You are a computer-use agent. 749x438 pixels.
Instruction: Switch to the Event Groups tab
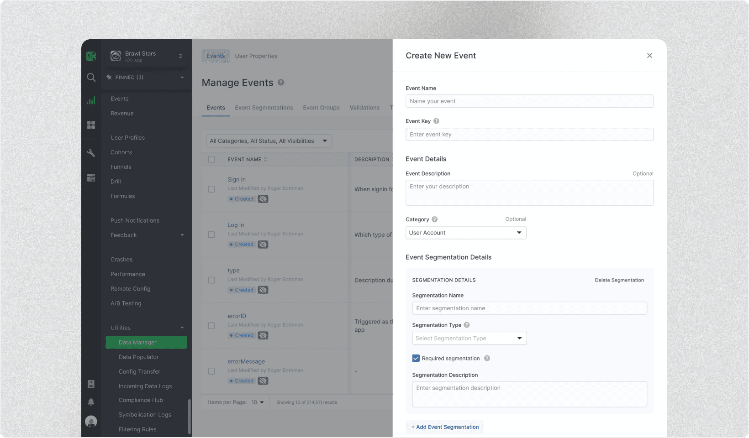[x=322, y=108]
